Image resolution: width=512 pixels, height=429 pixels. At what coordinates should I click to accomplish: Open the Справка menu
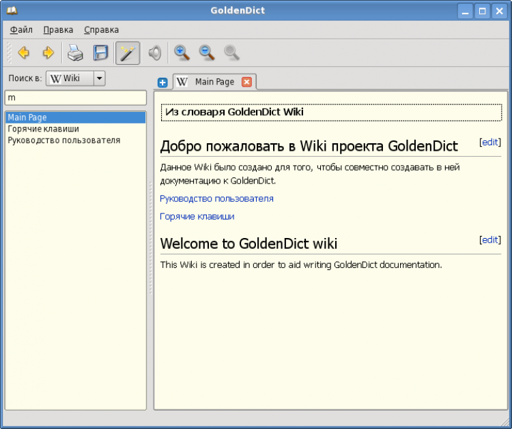coord(101,30)
